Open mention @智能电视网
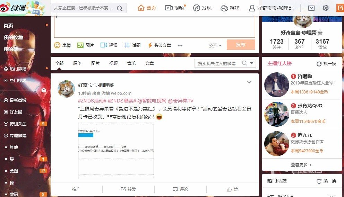 pos(152,101)
